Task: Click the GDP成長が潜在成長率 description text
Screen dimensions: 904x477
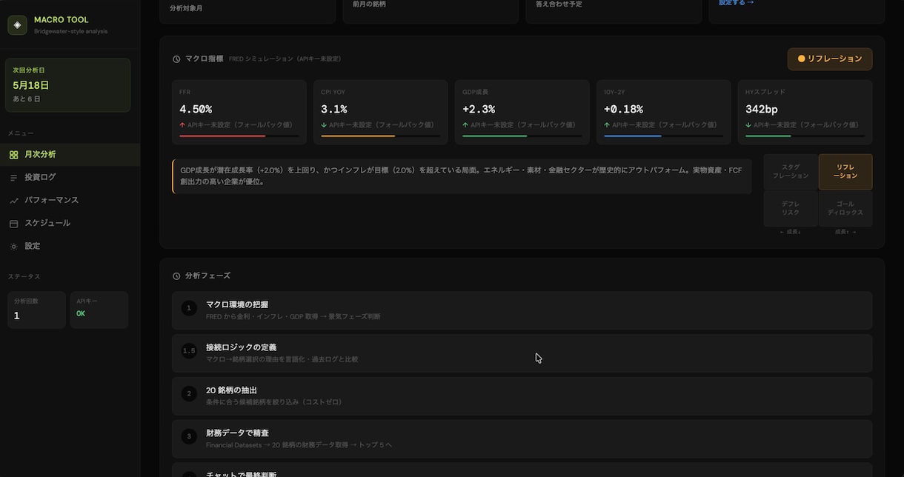Action: [461, 176]
